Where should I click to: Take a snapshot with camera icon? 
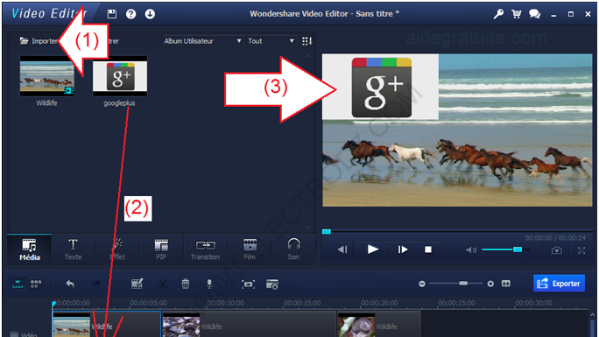tap(557, 250)
